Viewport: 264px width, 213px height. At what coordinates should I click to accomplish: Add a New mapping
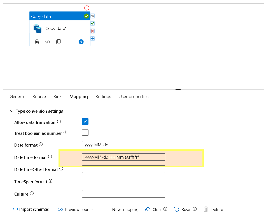122,209
